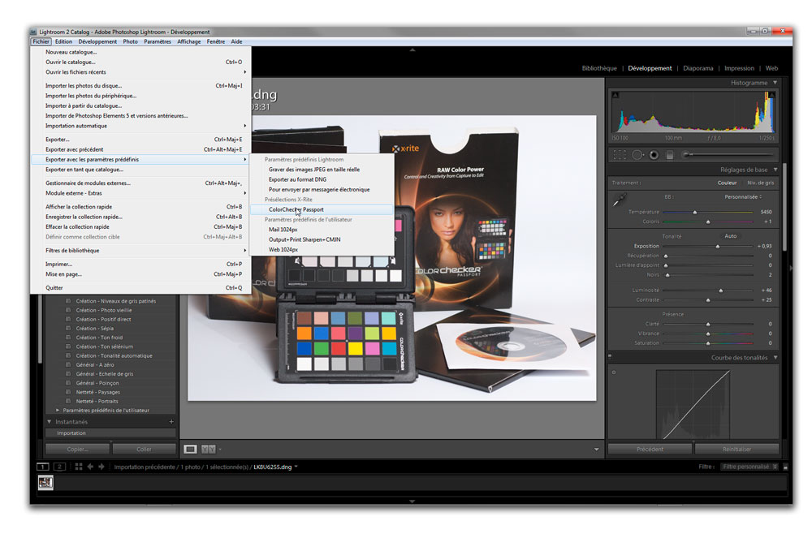Set treatment to Couleur
The image size is (812, 538).
tap(727, 183)
